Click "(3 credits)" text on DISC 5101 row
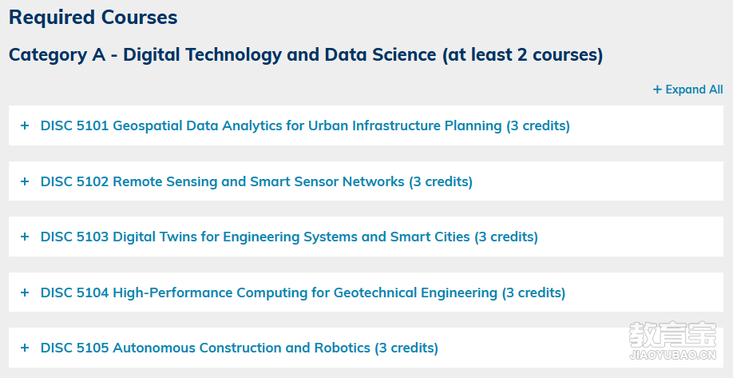Image resolution: width=733 pixels, height=378 pixels. click(x=538, y=125)
